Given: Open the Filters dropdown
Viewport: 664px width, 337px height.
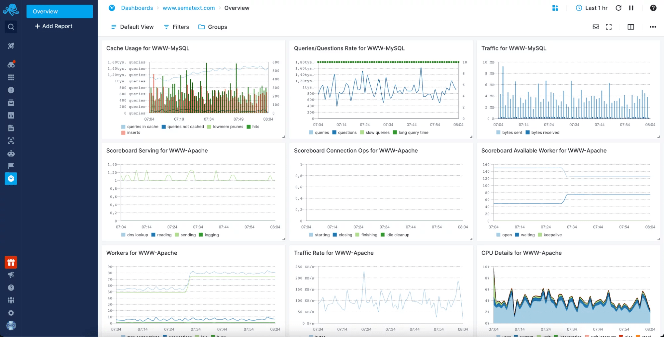Looking at the screenshot, I should point(176,27).
